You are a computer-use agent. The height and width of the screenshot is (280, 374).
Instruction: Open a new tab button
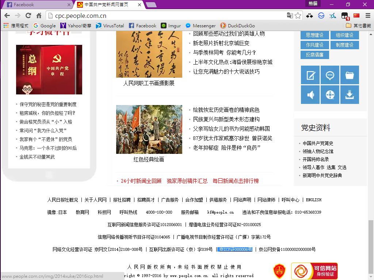tap(151, 4)
